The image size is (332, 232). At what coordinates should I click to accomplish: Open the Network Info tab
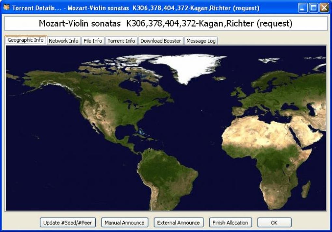coord(63,41)
